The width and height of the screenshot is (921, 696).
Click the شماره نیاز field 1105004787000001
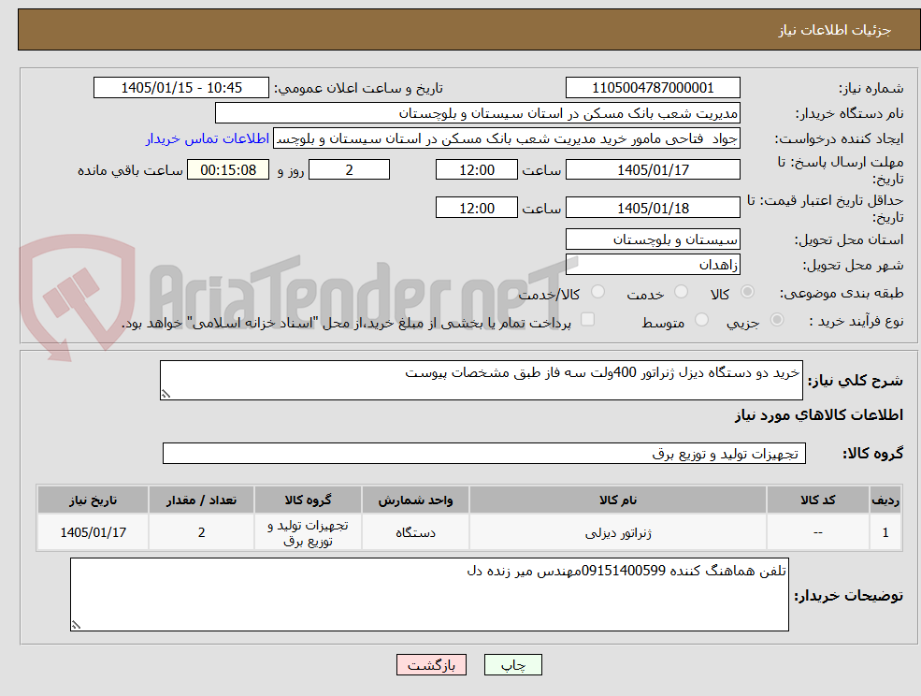click(x=653, y=88)
